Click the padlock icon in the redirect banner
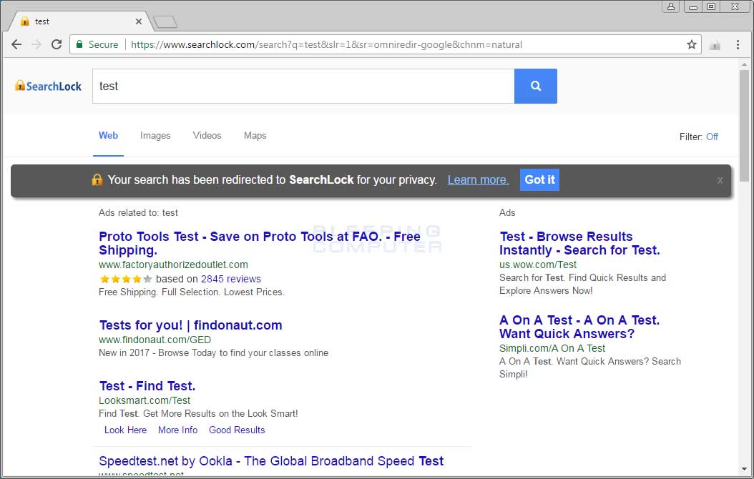The height and width of the screenshot is (479, 754). click(97, 179)
